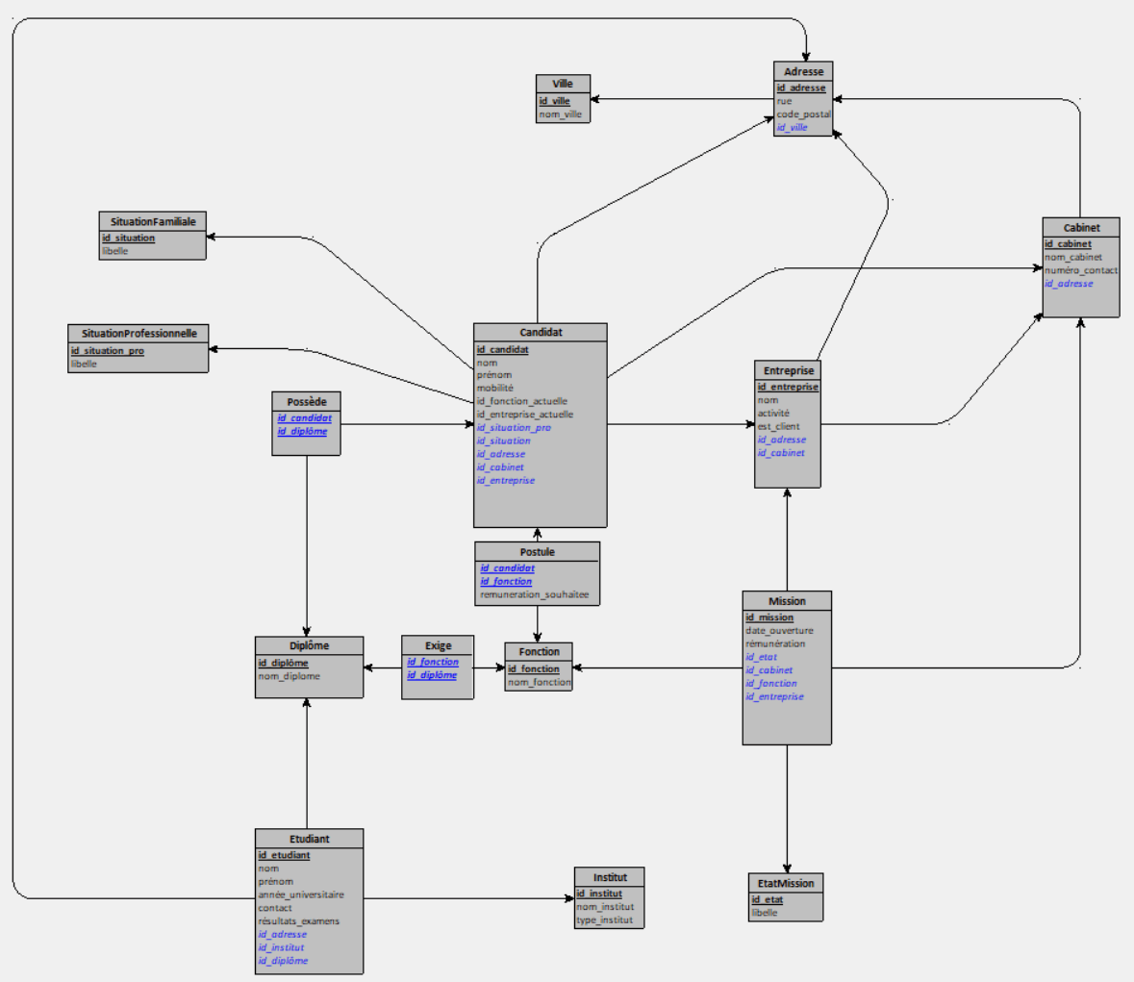Image resolution: width=1134 pixels, height=982 pixels.
Task: Click the code_postal attribute in Adresse
Action: point(803,114)
